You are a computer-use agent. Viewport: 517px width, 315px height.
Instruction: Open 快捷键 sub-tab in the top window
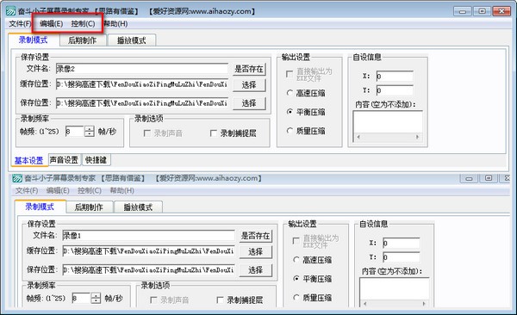point(96,160)
